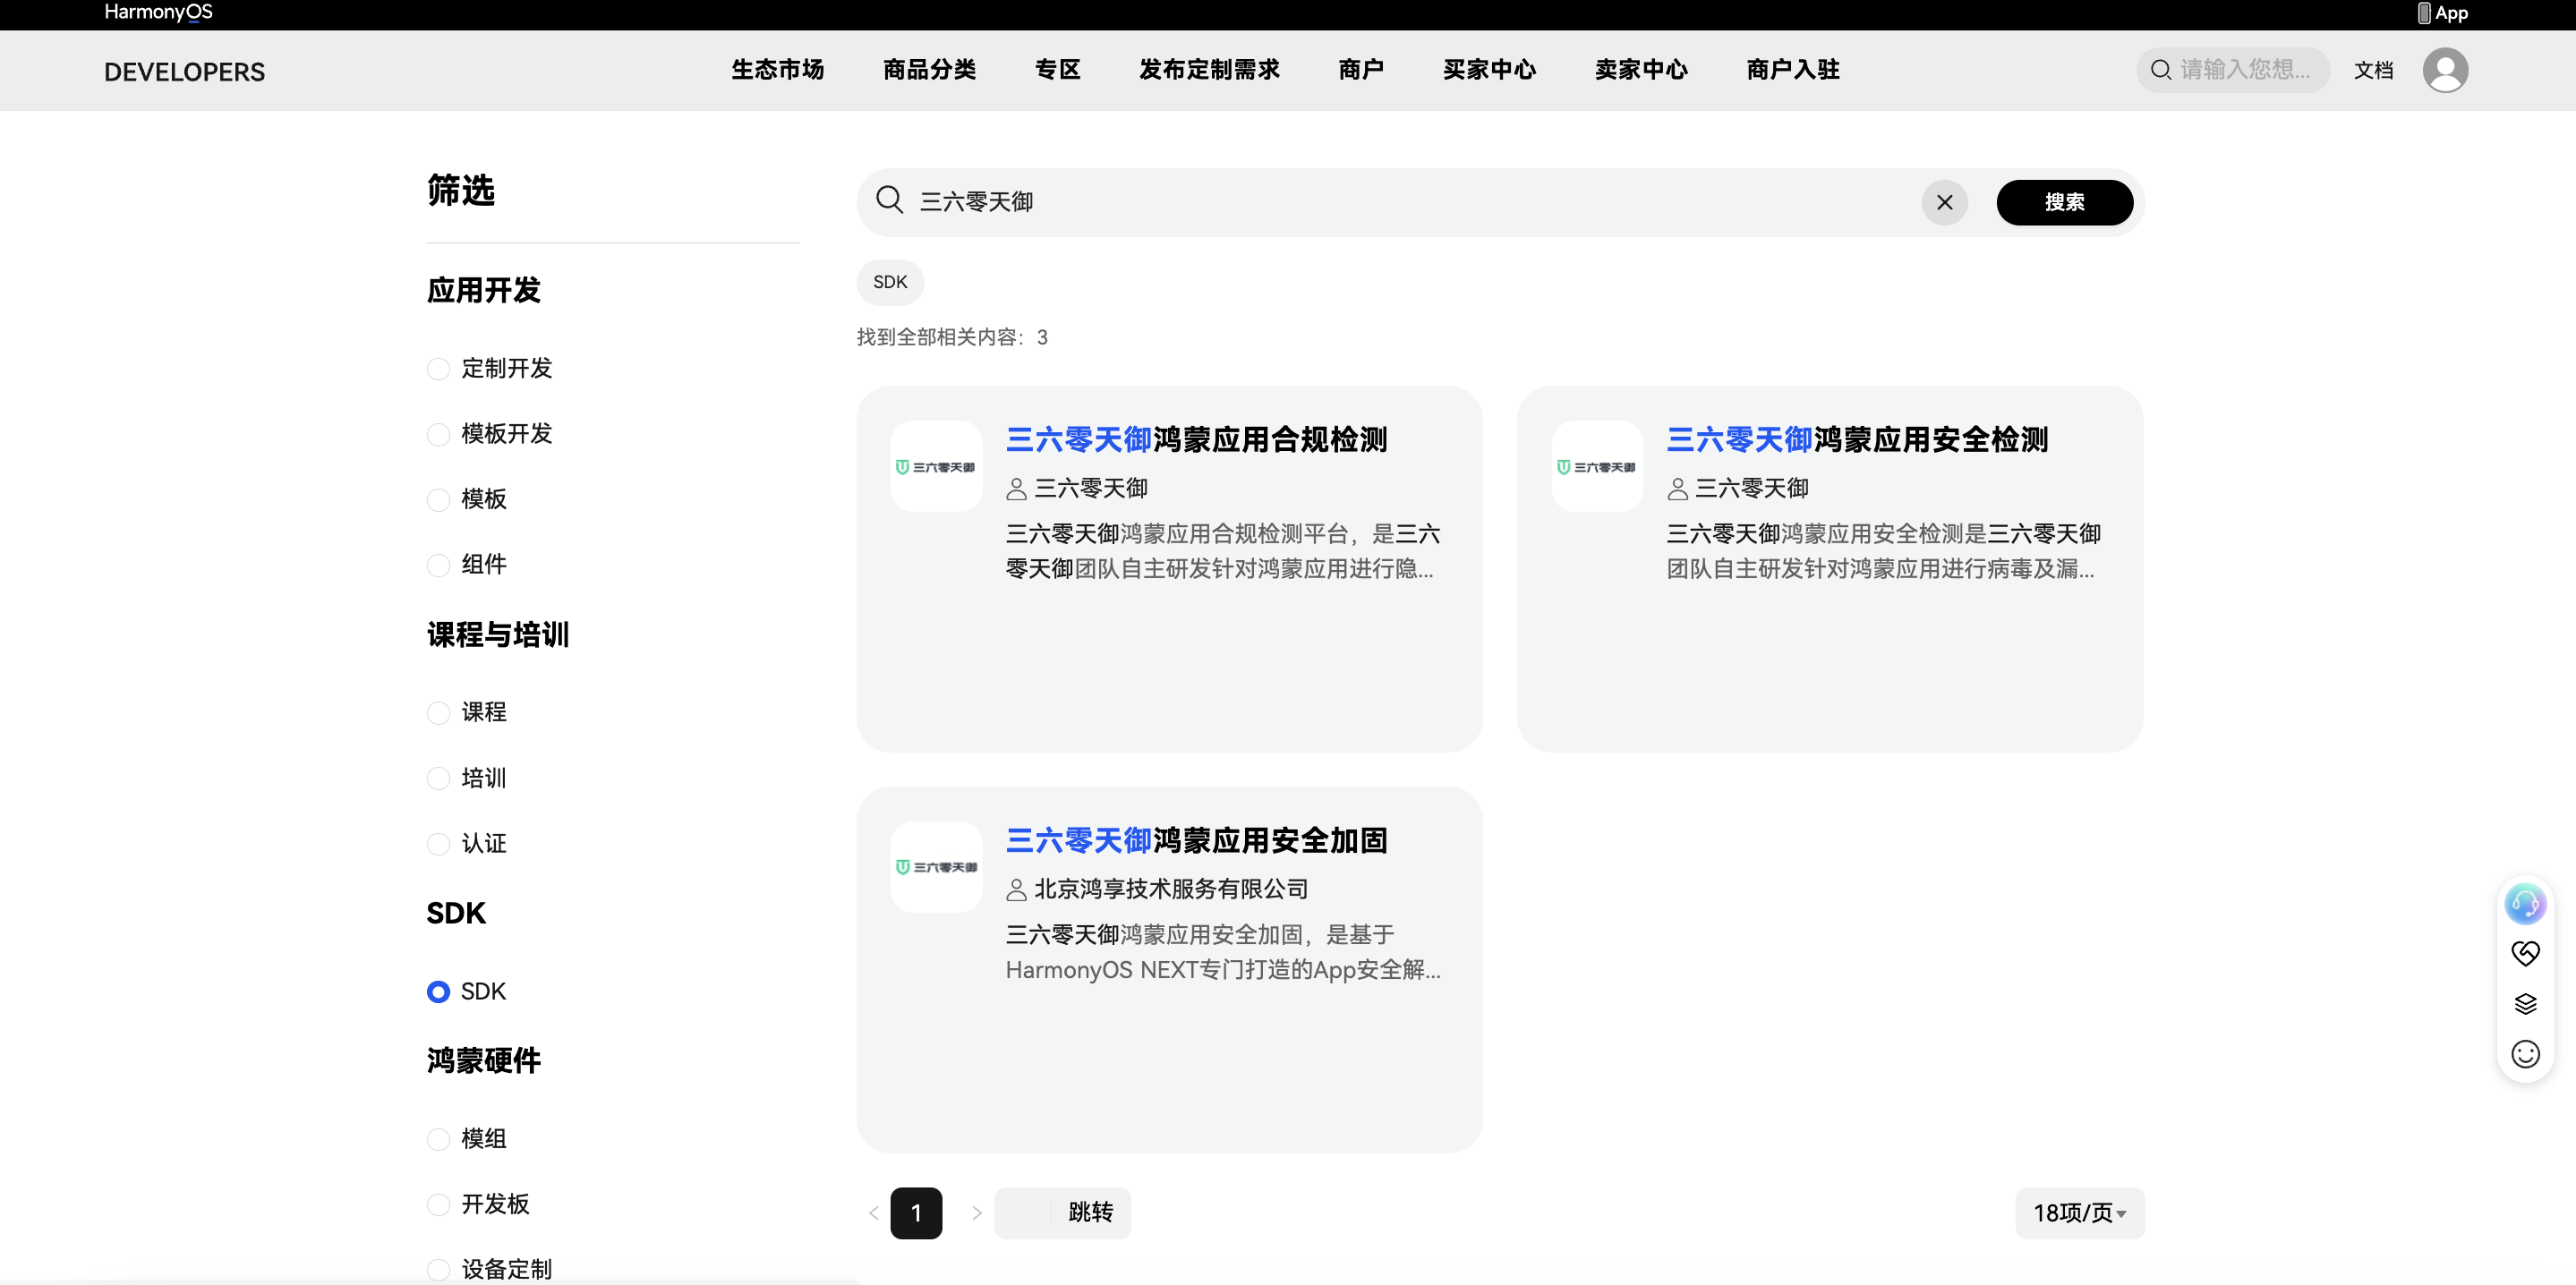This screenshot has width=2576, height=1285.
Task: Click the 跳转 button
Action: pyautogui.click(x=1090, y=1212)
